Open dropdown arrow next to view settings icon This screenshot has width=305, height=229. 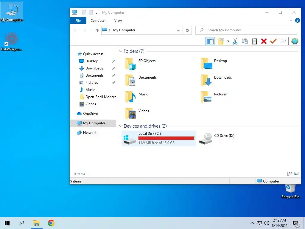click(228, 41)
